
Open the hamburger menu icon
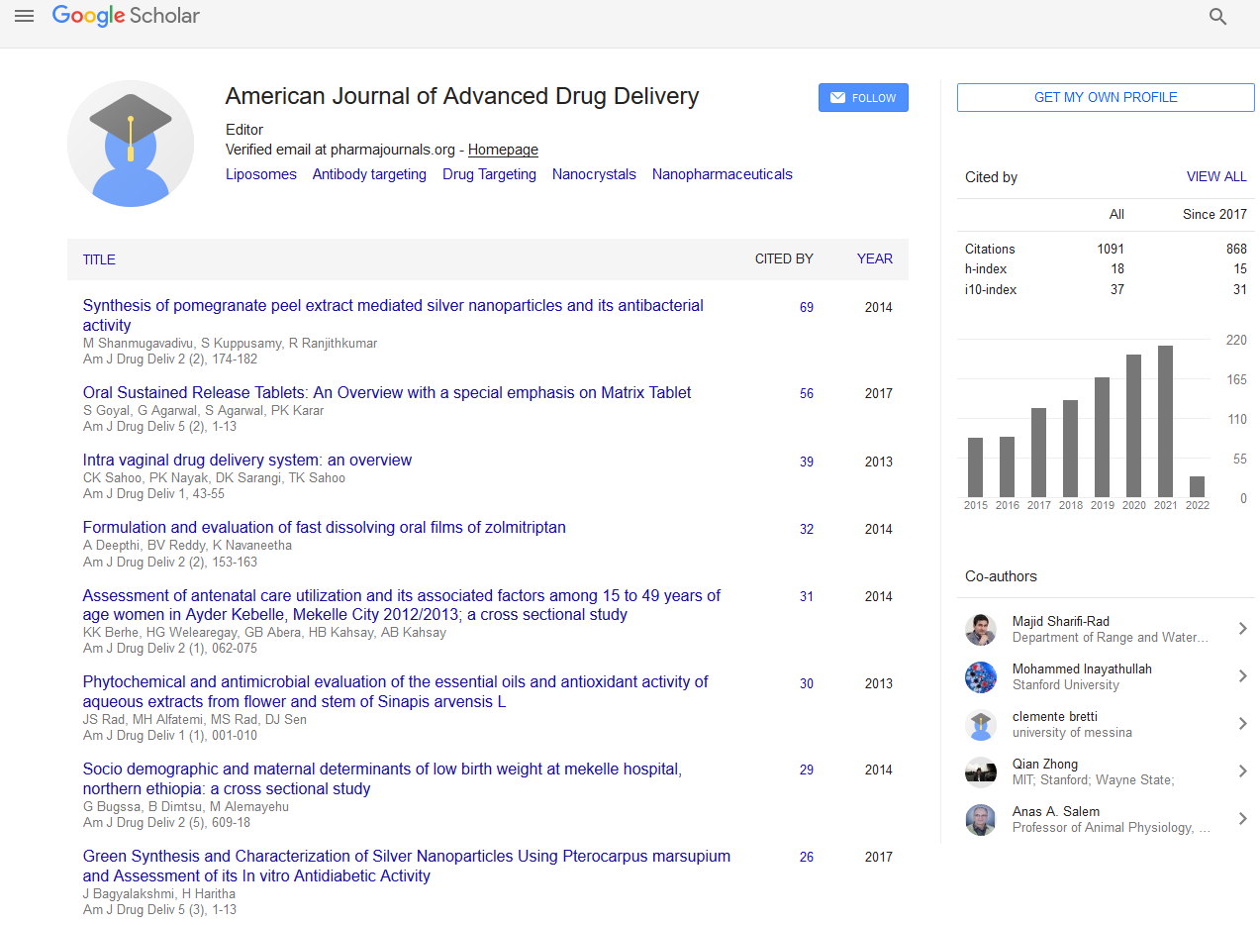tap(25, 16)
